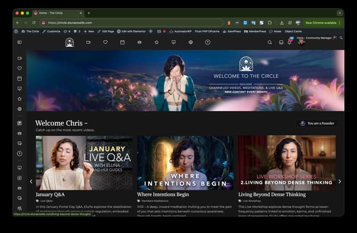Open the Living Beyond Dense Thinking thumbnail

287,163
